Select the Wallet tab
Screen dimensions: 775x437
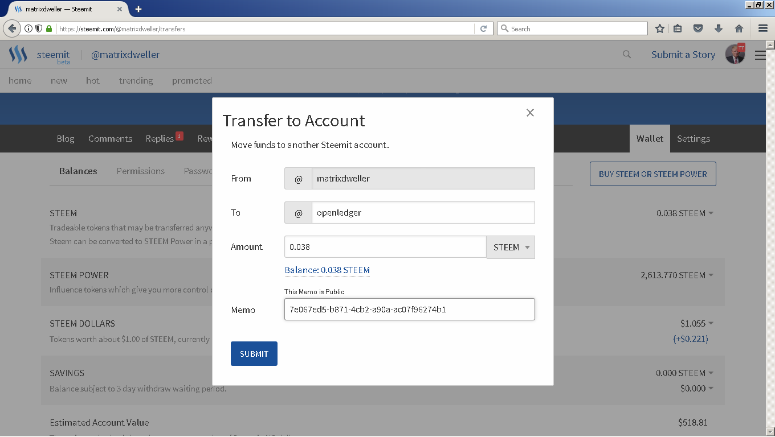650,138
